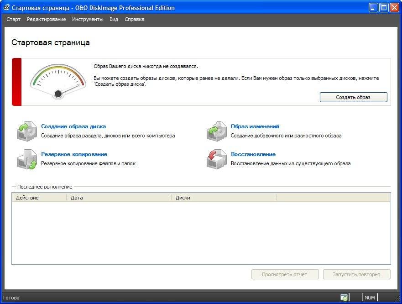The height and width of the screenshot is (304, 402).
Task: Click the Запустить повторно button
Action: (x=357, y=274)
